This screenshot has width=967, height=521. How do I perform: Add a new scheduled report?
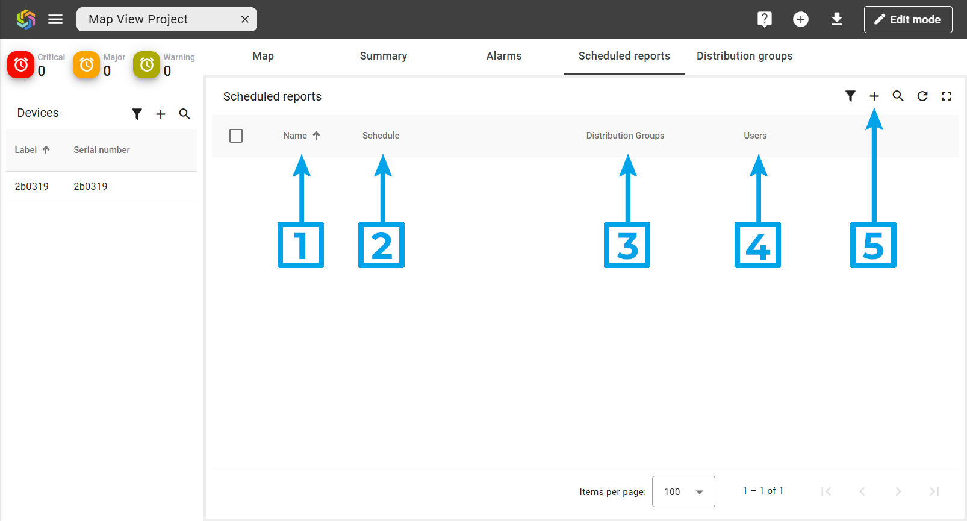pyautogui.click(x=874, y=96)
